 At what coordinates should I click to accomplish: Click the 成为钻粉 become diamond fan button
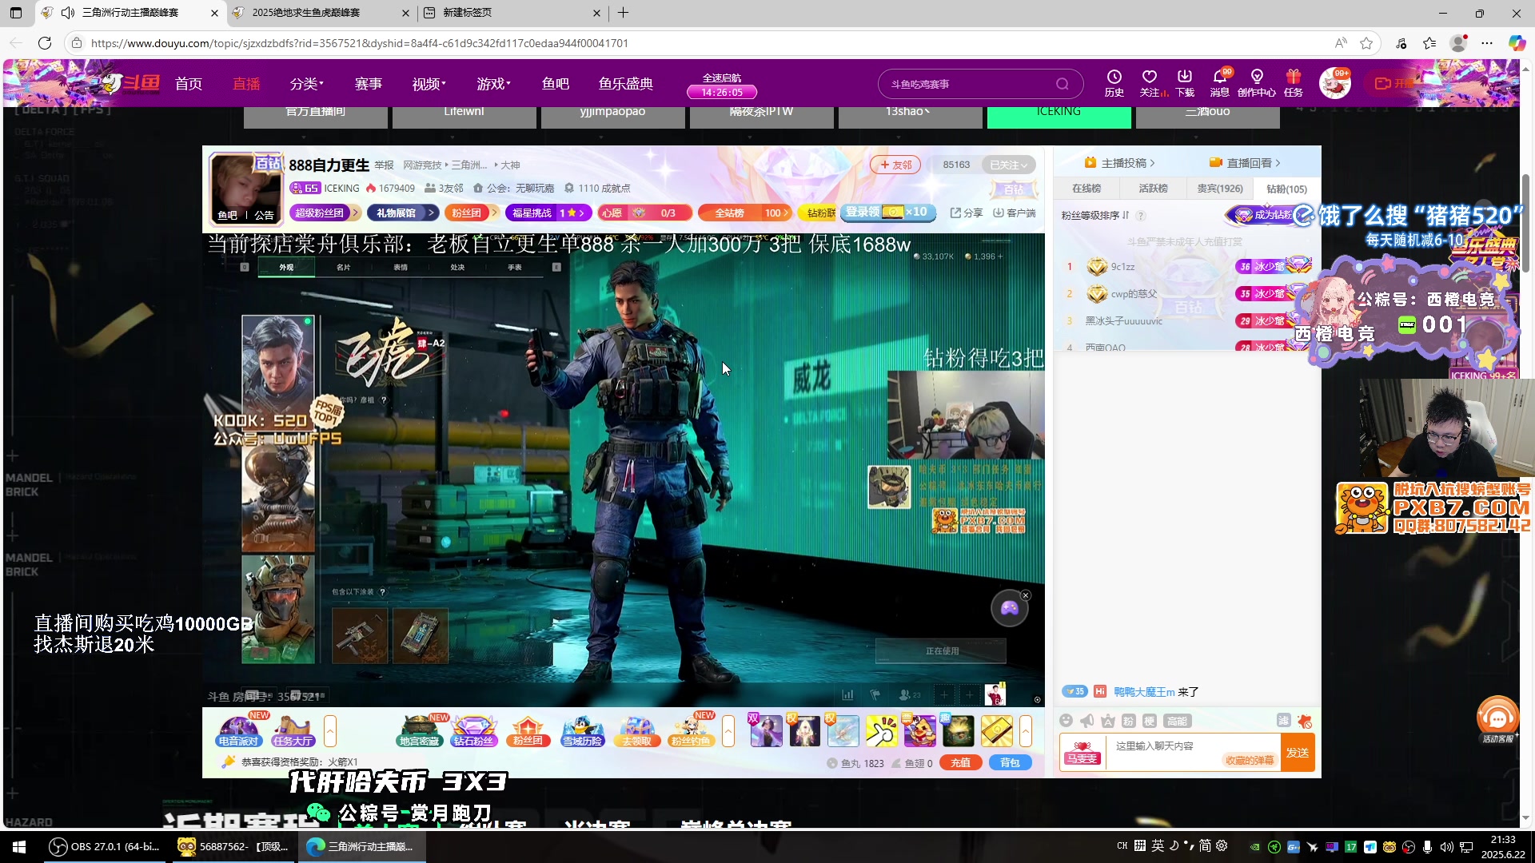point(1264,215)
